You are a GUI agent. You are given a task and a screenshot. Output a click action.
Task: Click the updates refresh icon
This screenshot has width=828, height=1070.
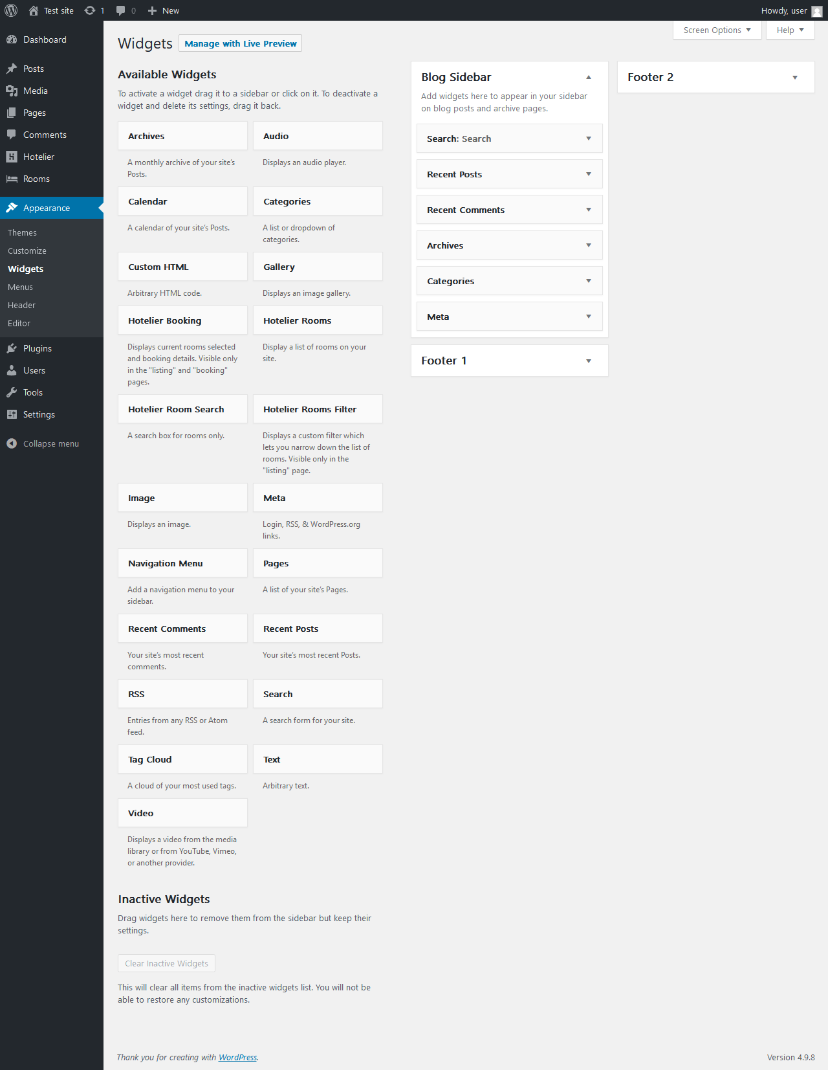[90, 10]
